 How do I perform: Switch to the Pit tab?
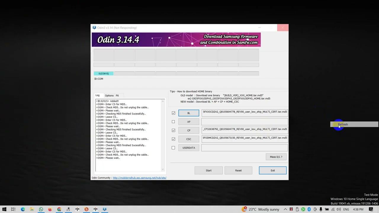(x=117, y=96)
